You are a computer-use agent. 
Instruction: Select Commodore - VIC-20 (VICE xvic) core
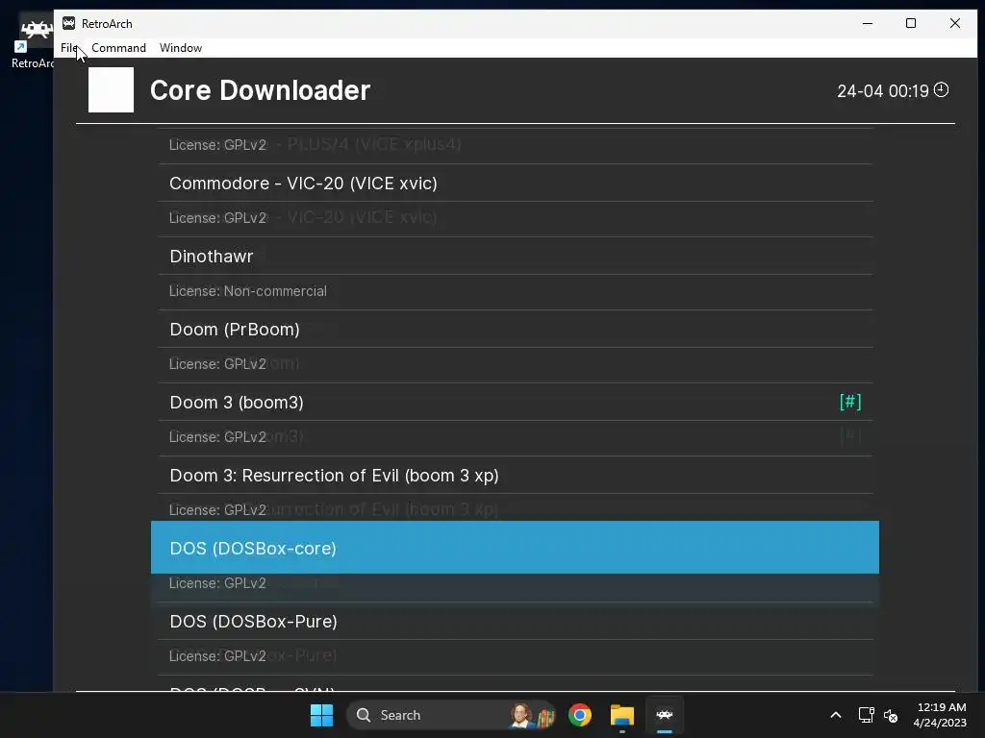516,184
